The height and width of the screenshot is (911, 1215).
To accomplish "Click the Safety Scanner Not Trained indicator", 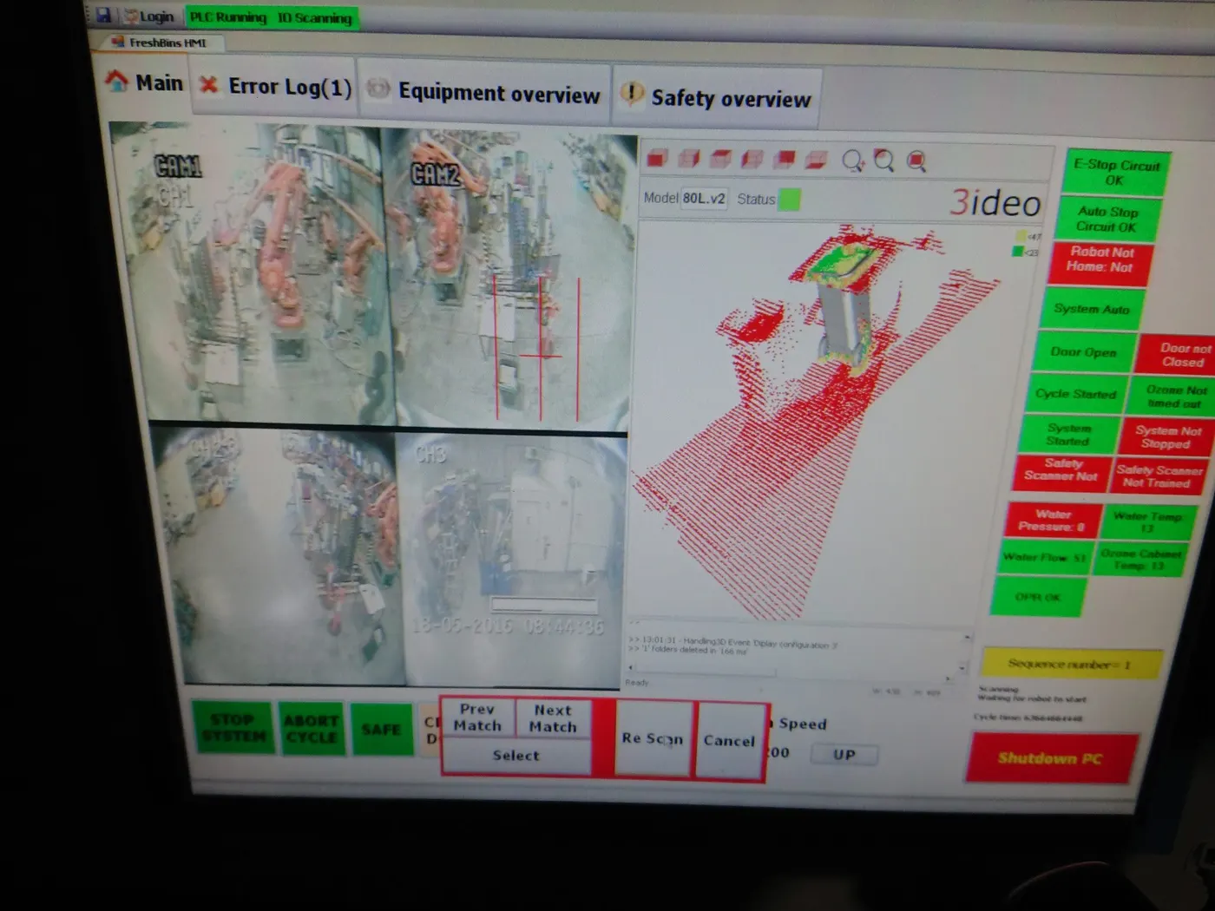I will pos(1160,475).
